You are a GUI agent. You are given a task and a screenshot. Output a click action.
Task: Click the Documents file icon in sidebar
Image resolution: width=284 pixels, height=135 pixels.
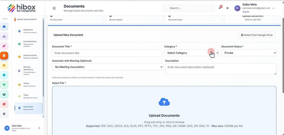point(19,108)
